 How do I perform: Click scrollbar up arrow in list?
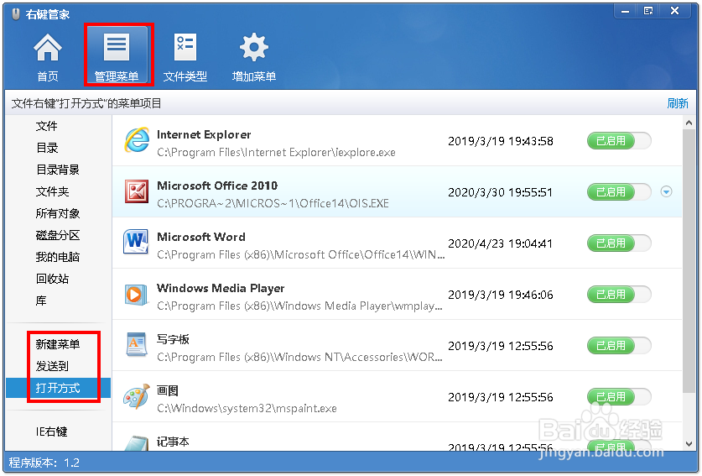pyautogui.click(x=689, y=123)
